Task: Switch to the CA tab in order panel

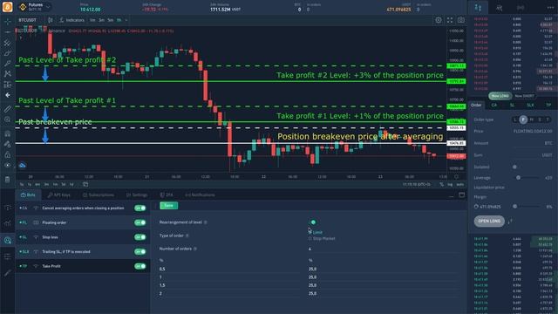Action: (494, 105)
